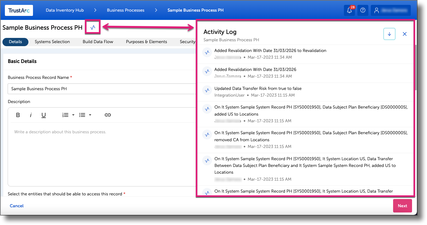The height and width of the screenshot is (225, 427).
Task: Open the user profile menu
Action: click(x=391, y=10)
